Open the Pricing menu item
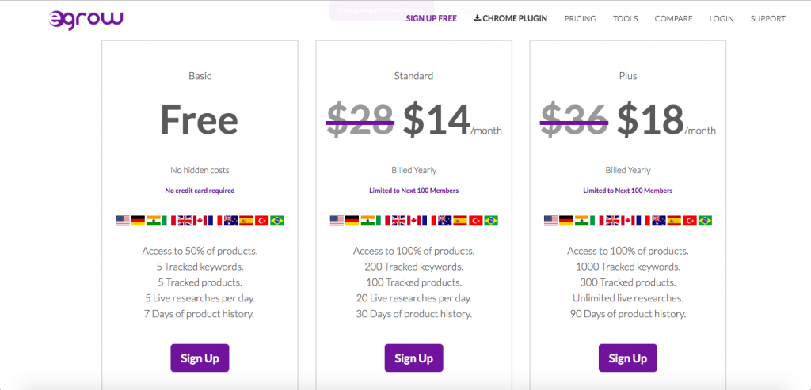The width and height of the screenshot is (811, 390). pyautogui.click(x=580, y=19)
